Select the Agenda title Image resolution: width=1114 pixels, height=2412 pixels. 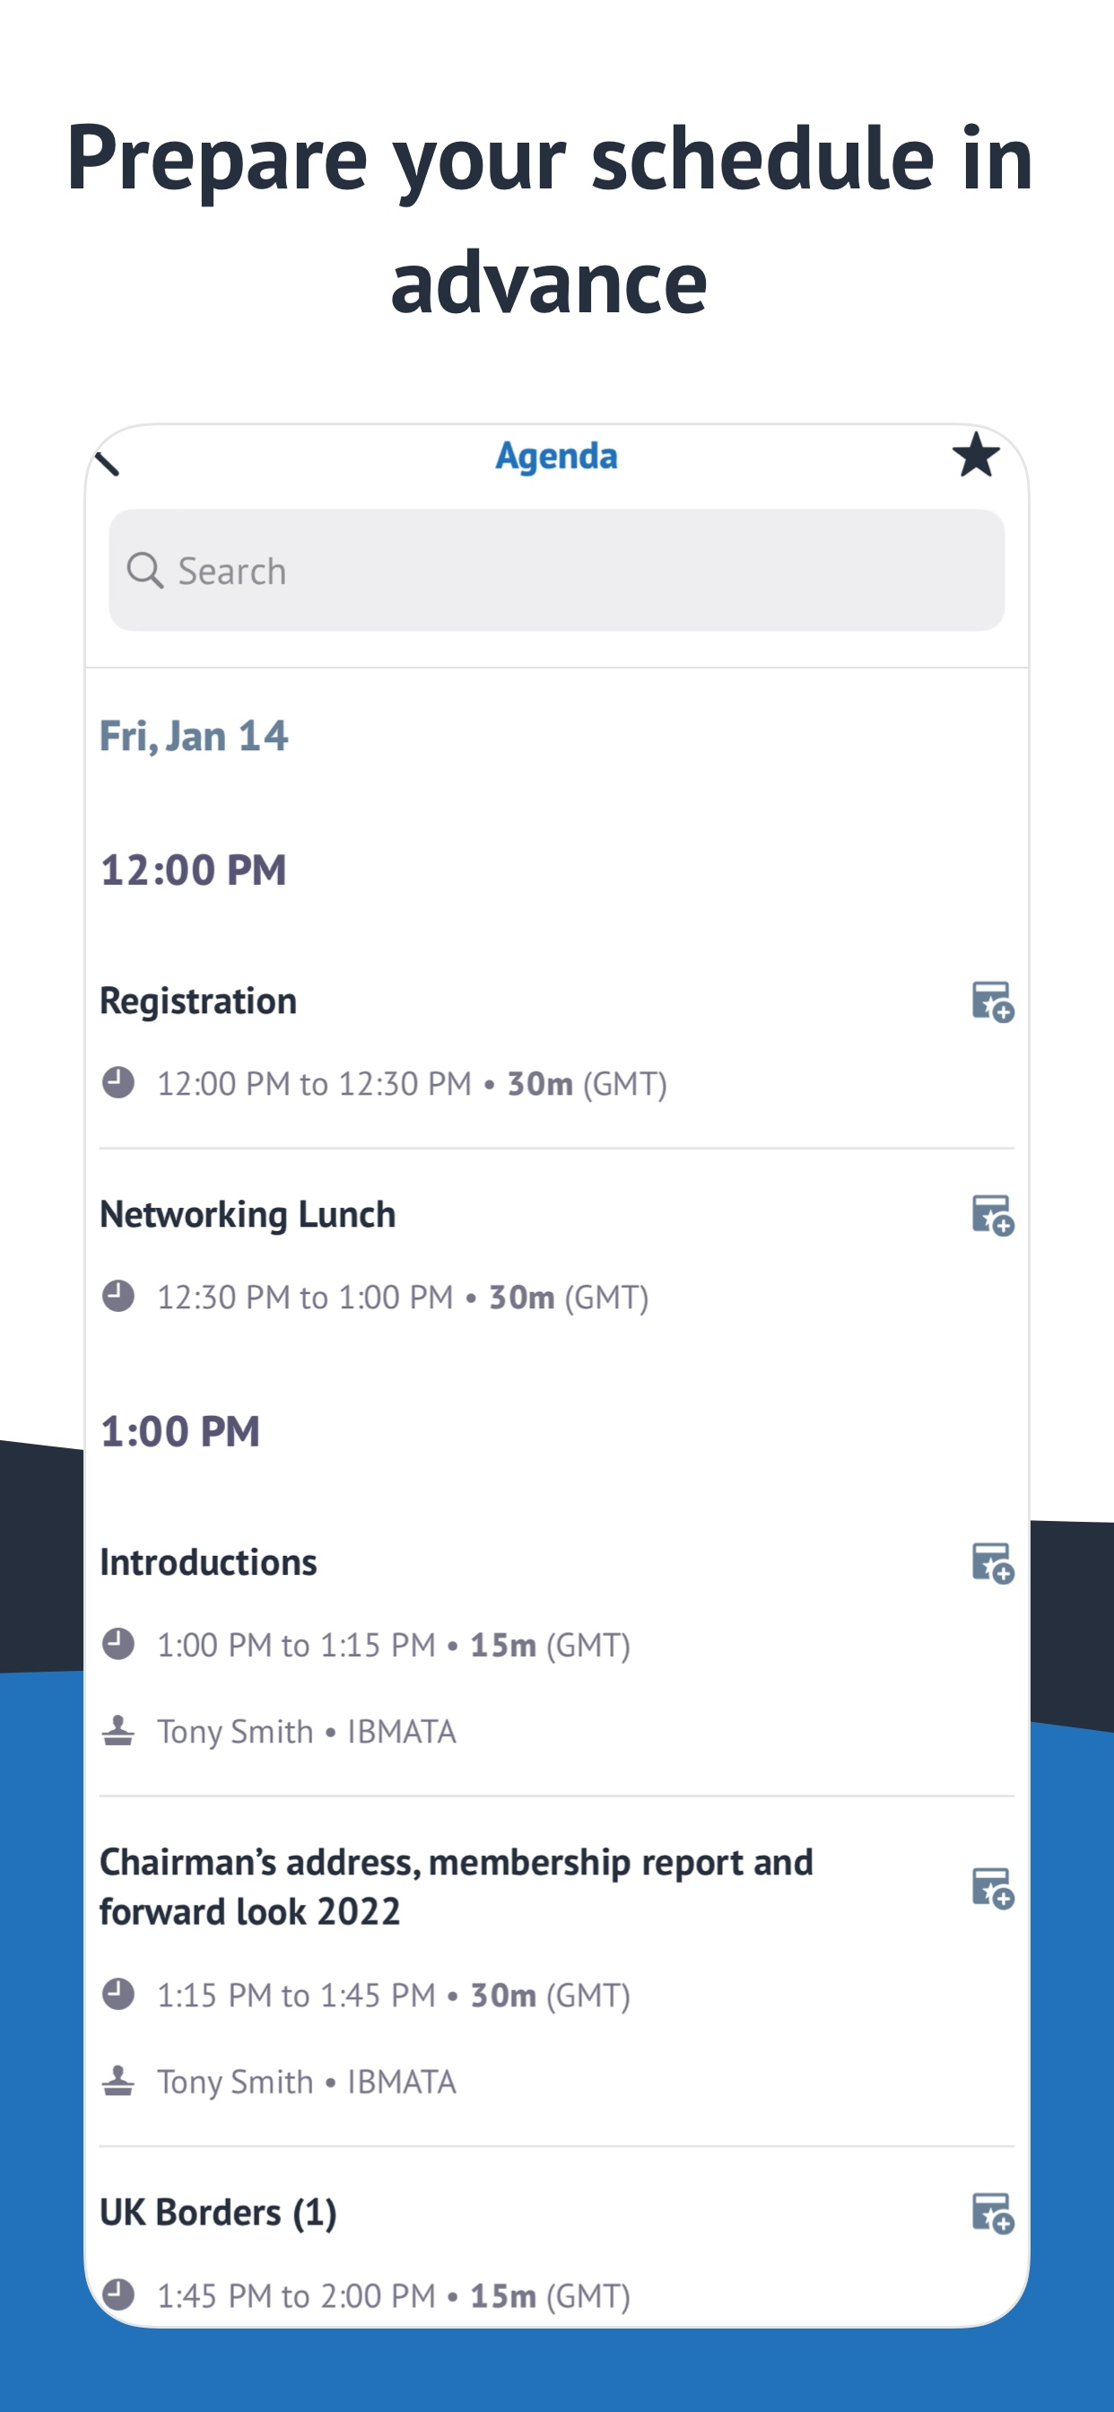click(x=556, y=456)
